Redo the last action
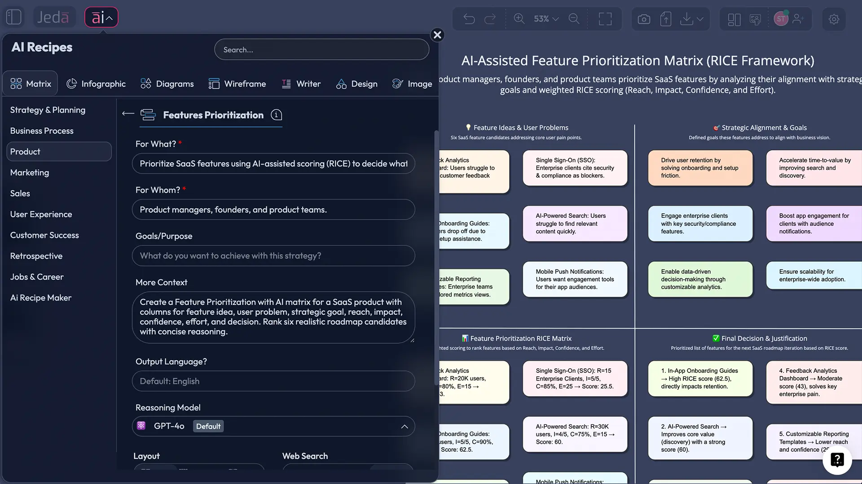This screenshot has width=862, height=484. [490, 19]
